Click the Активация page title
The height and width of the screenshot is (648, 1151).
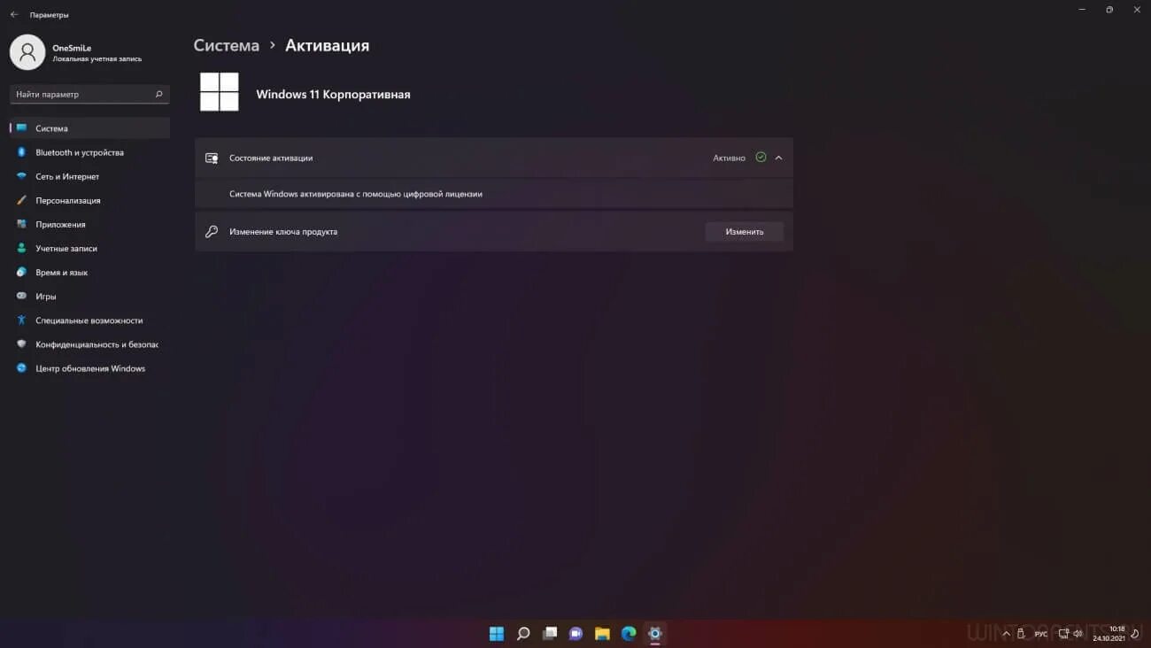coord(328,45)
